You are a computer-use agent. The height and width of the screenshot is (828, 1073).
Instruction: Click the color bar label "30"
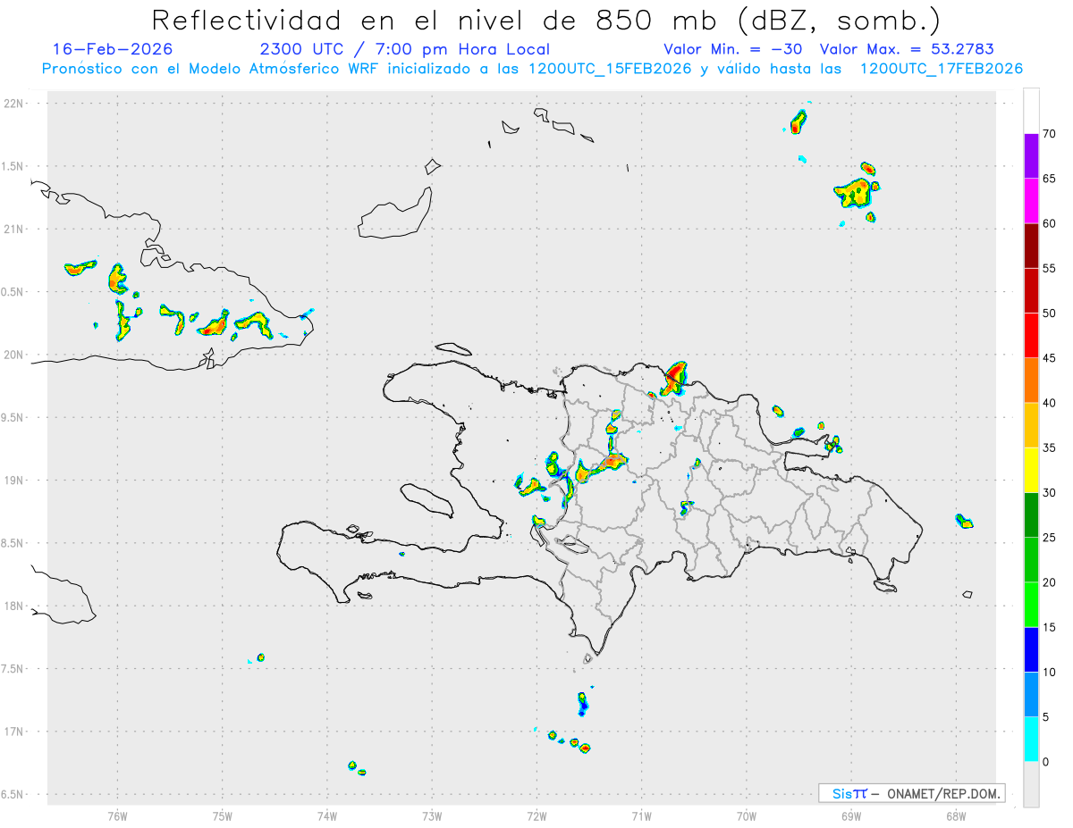1049,492
